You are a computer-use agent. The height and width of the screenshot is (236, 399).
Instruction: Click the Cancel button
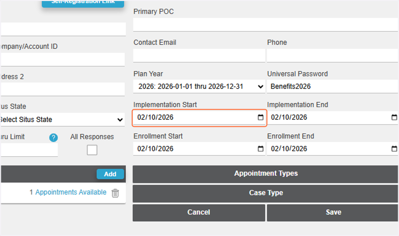(x=199, y=212)
